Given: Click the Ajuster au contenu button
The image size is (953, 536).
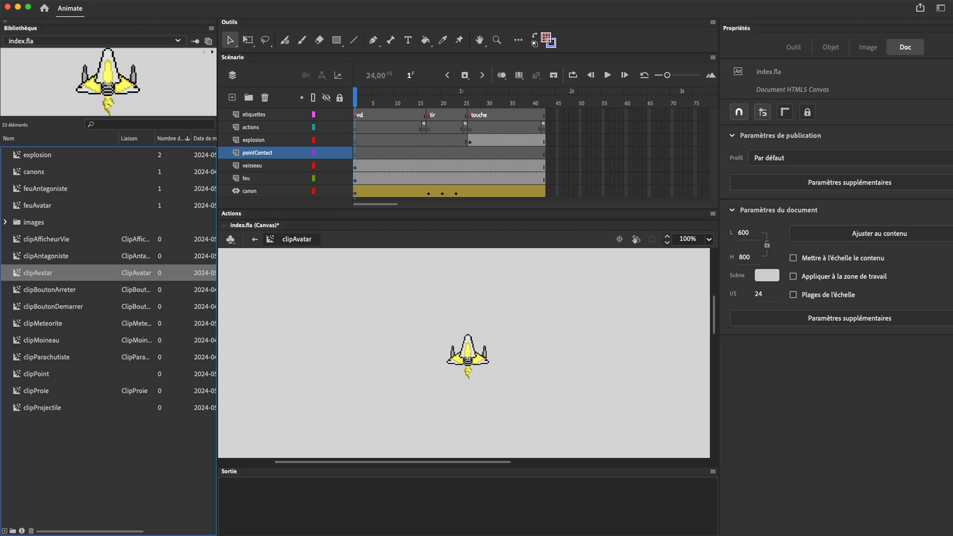Looking at the screenshot, I should (x=880, y=233).
